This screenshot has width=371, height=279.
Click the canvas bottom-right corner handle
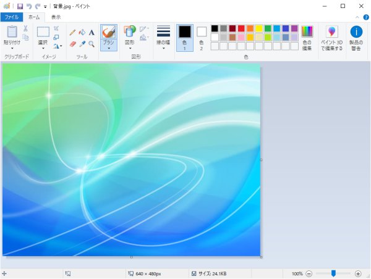coord(261,257)
